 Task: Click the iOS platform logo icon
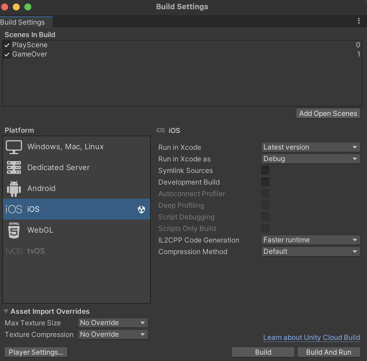[x=14, y=209]
